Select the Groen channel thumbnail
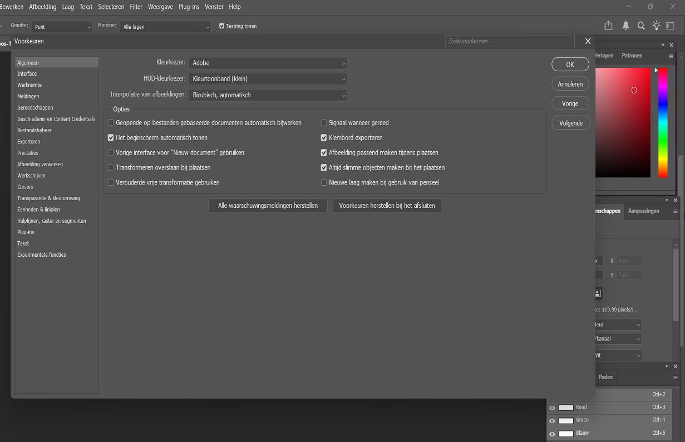This screenshot has height=442, width=685. point(566,420)
